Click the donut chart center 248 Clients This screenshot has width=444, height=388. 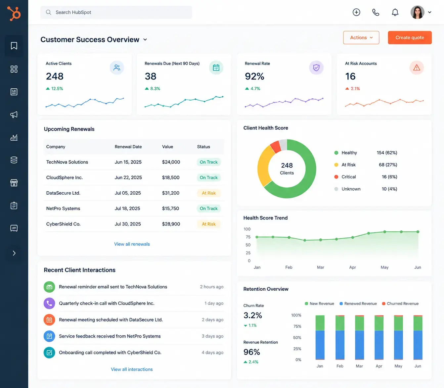[287, 169]
